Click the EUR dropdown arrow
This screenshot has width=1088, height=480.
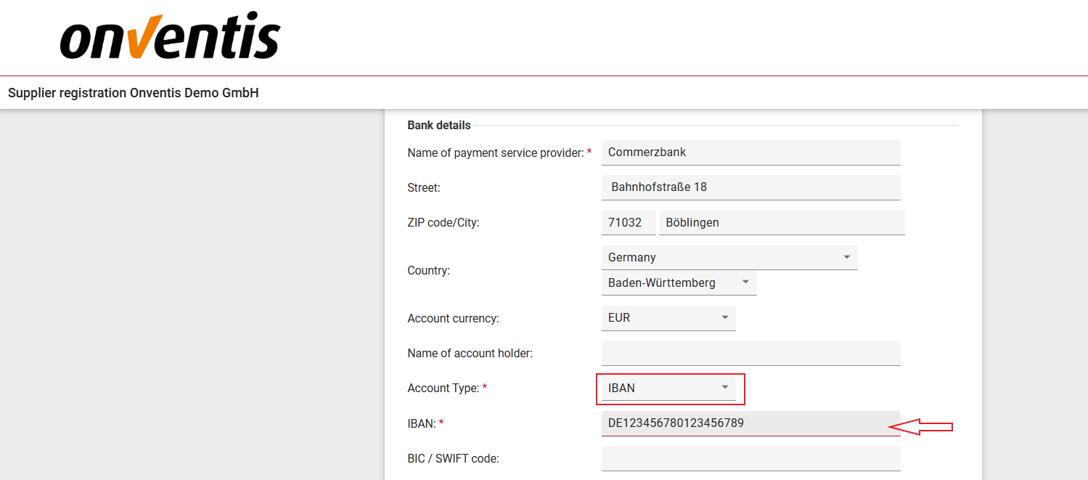pyautogui.click(x=724, y=317)
